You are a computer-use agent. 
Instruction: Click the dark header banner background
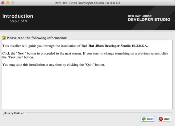click(78, 18)
